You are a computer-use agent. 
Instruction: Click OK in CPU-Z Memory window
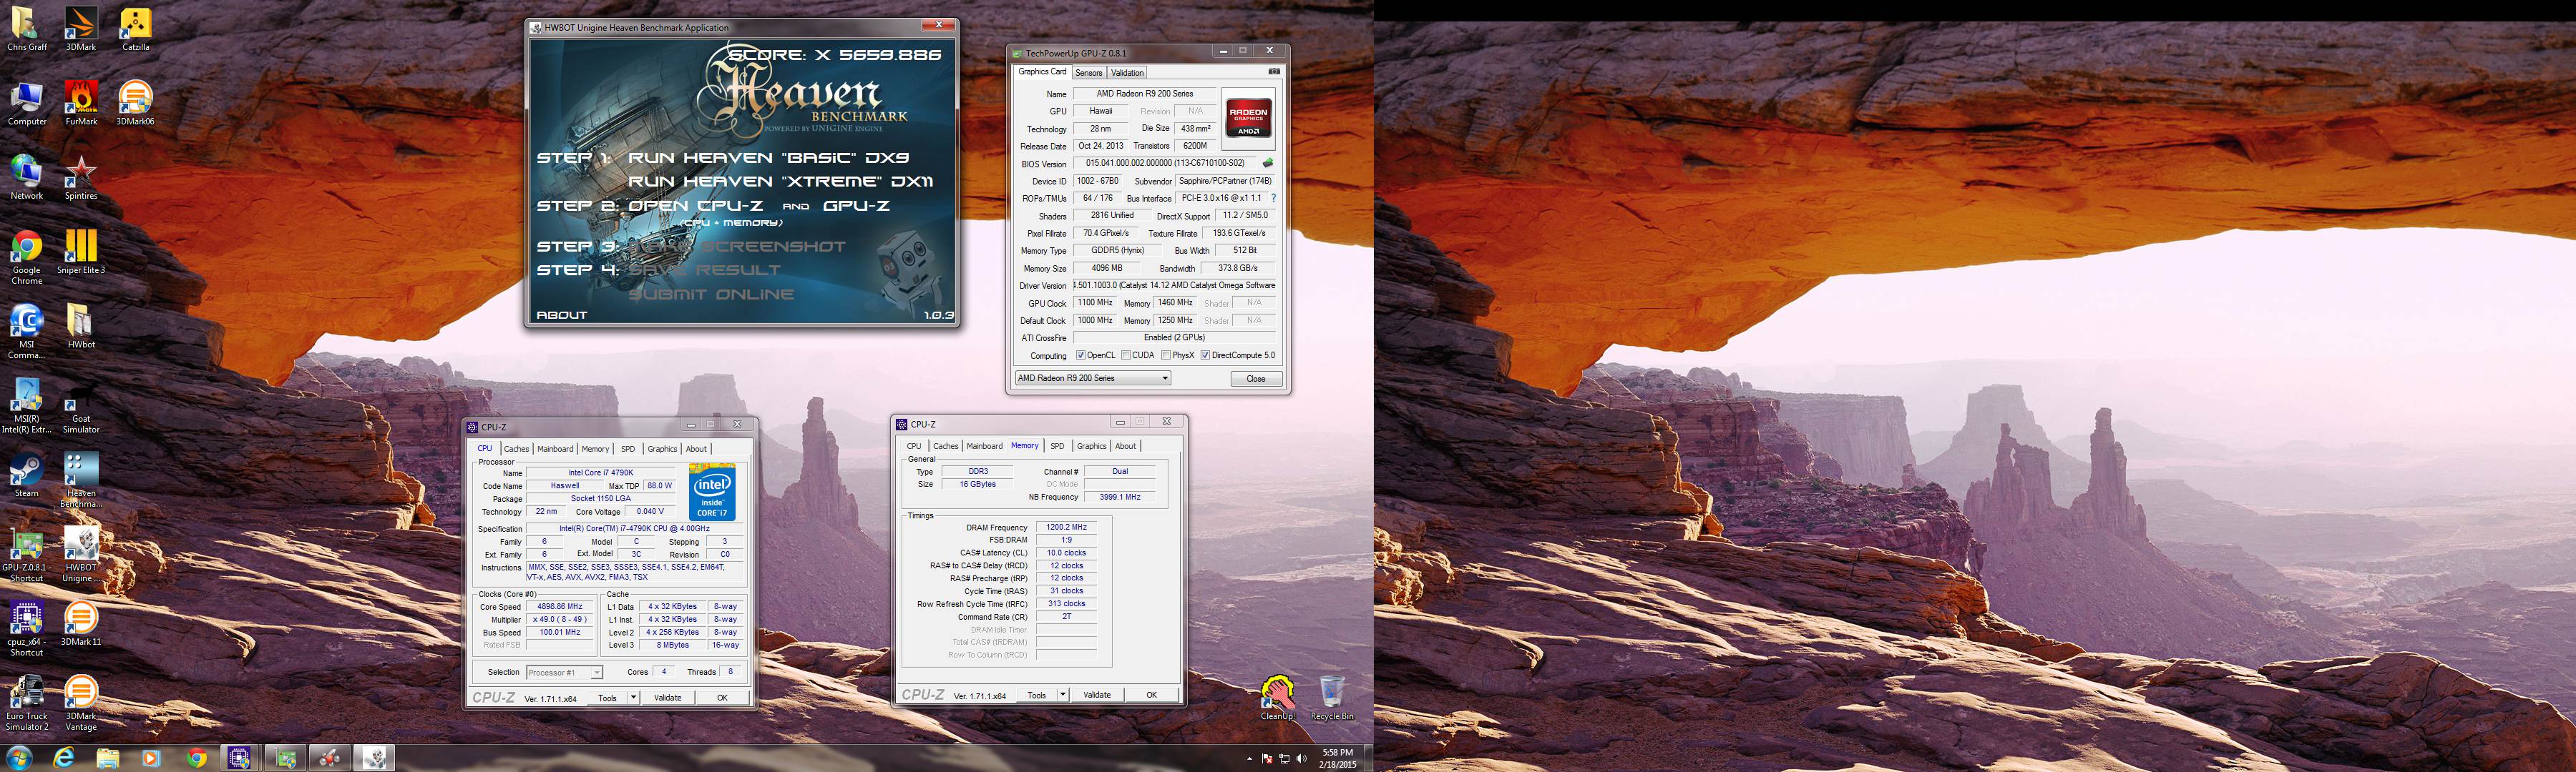(x=1151, y=695)
